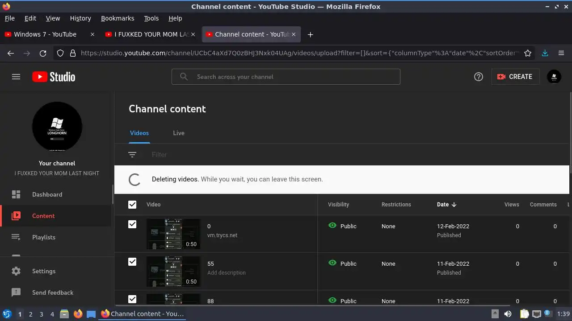Click the Dashboard sidebar icon

coord(16,194)
